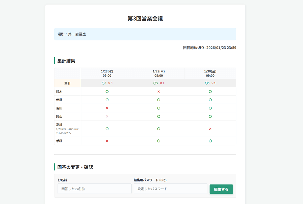Click Takahashi's cross mark for 1/30

pyautogui.click(x=210, y=129)
